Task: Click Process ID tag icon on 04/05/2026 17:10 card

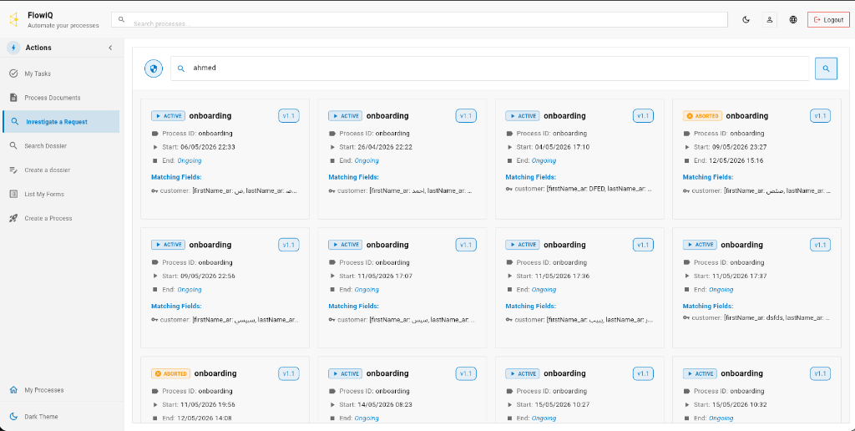Action: (x=509, y=134)
